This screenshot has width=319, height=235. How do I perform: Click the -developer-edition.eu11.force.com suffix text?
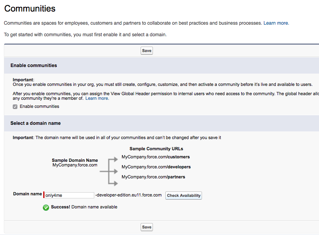(x=128, y=195)
